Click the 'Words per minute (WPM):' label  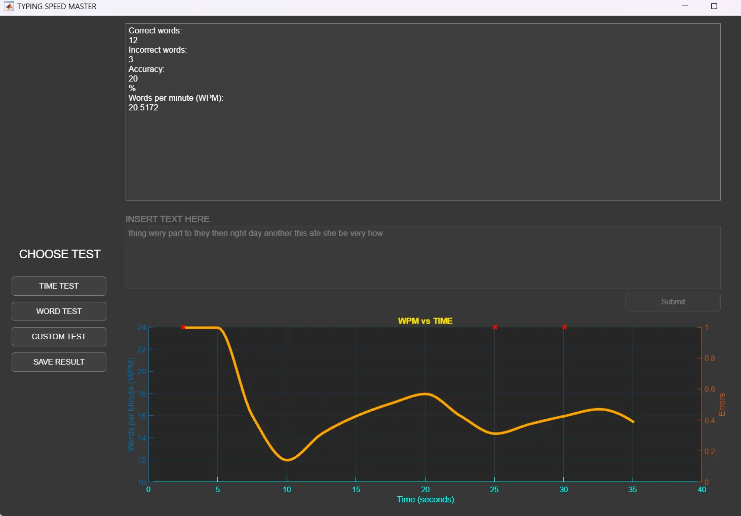pyautogui.click(x=176, y=98)
